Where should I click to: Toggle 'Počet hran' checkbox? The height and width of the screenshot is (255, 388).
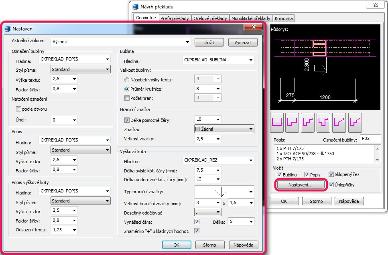pyautogui.click(x=127, y=98)
